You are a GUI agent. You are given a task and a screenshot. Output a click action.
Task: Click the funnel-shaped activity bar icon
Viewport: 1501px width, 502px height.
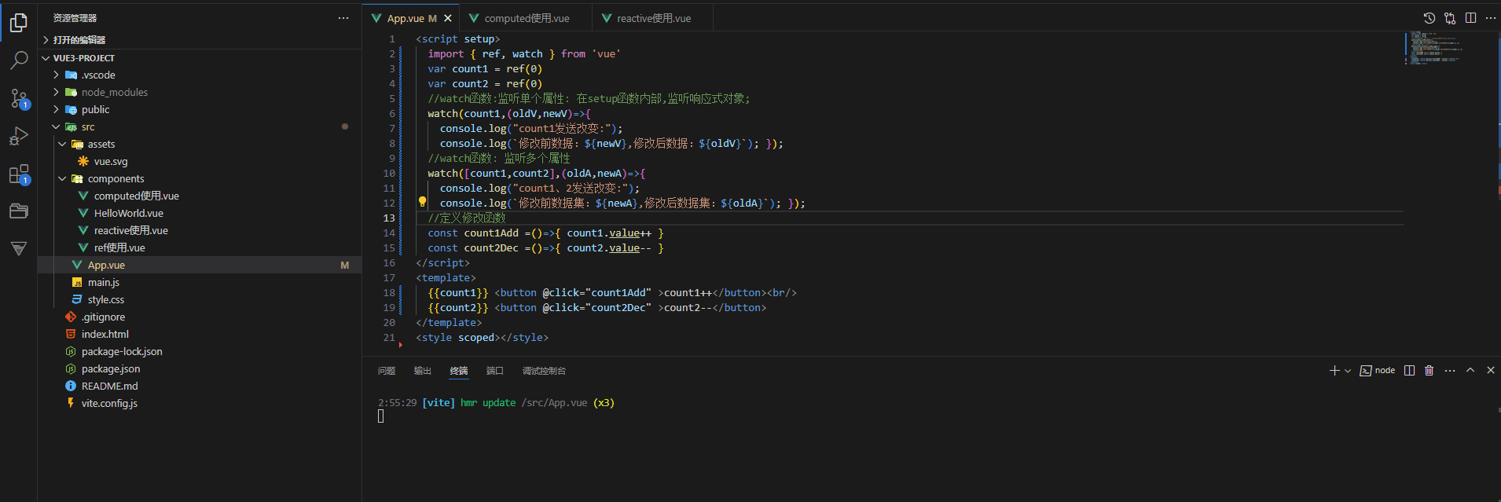coord(19,248)
